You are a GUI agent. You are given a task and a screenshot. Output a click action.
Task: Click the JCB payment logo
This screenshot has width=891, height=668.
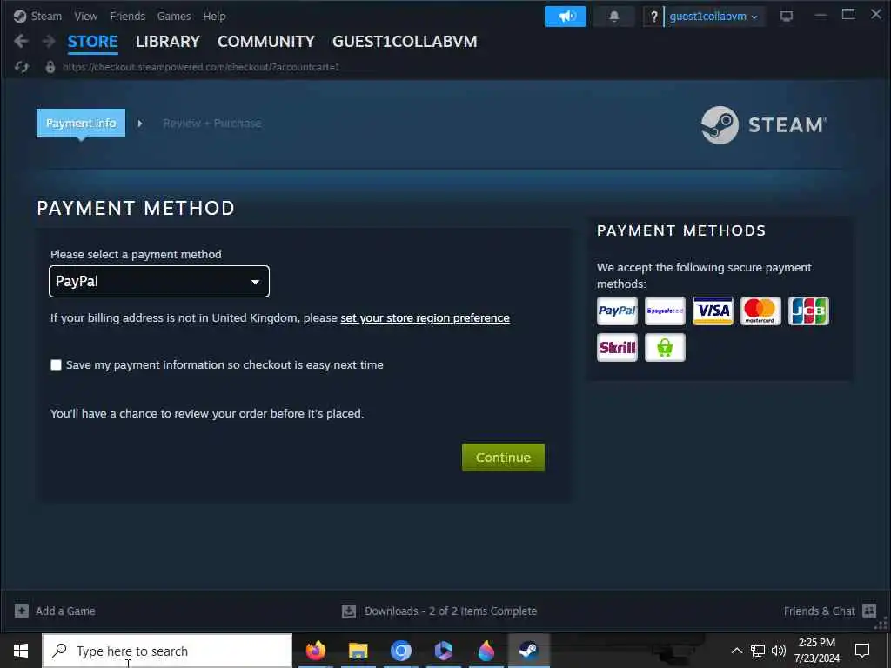click(x=808, y=311)
